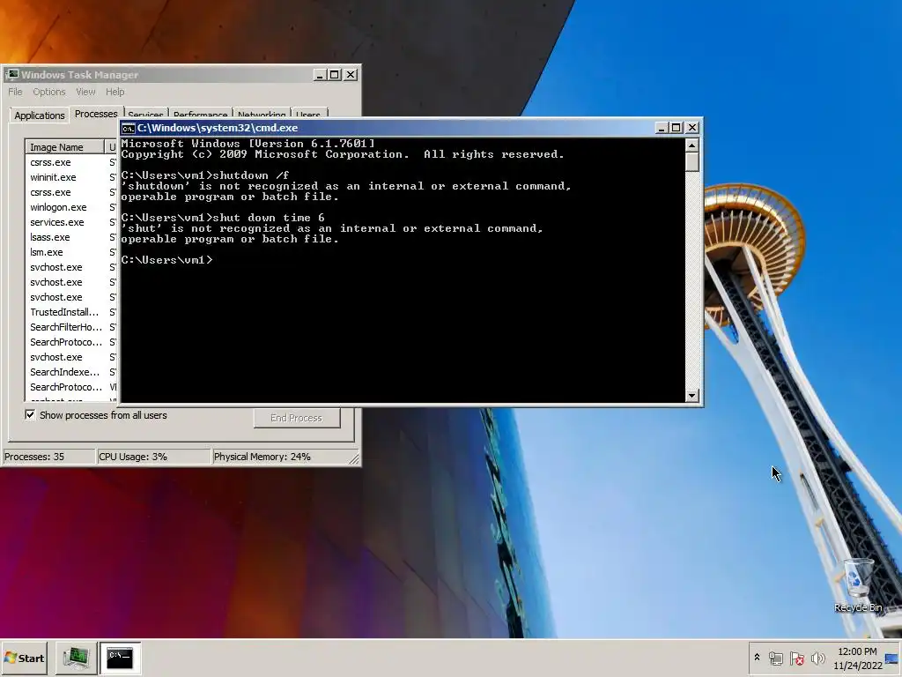Click the cmd scrollbar thumb
This screenshot has height=677, width=902.
tap(692, 162)
